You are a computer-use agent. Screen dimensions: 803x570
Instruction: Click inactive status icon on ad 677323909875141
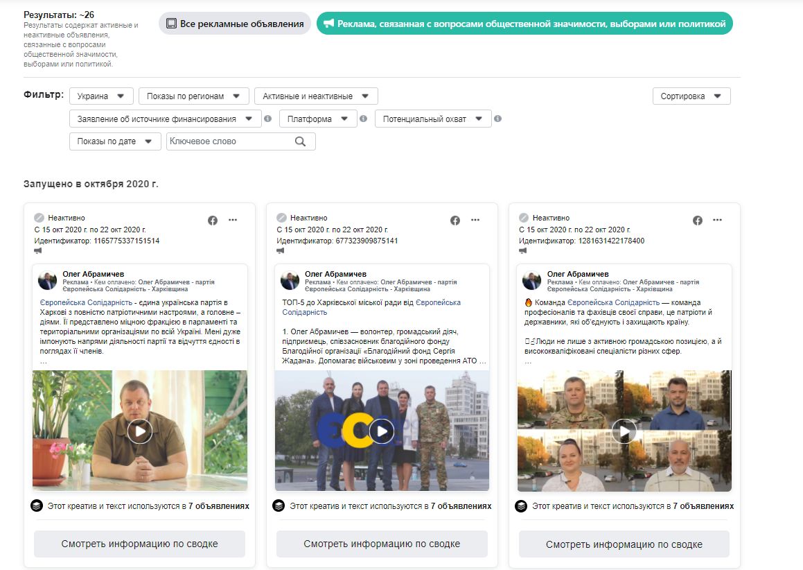point(281,218)
